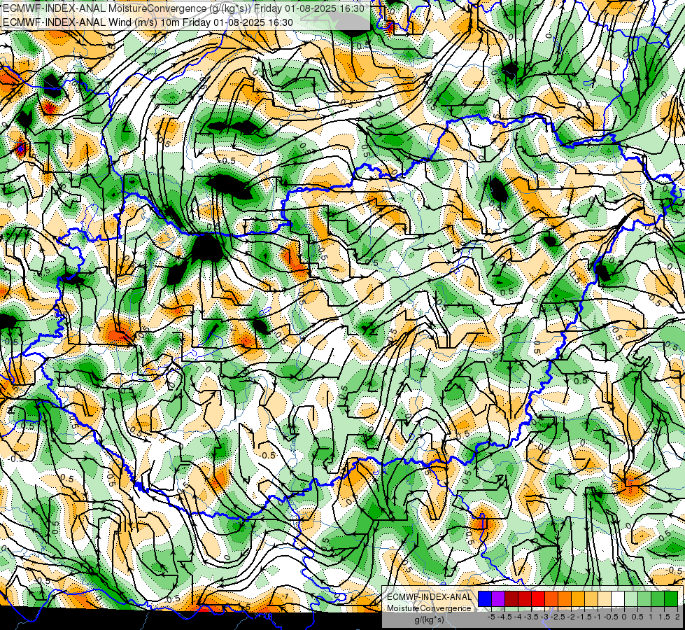Click the palest green swatch between 0 and 0.5
685x630 pixels.
pos(631,598)
